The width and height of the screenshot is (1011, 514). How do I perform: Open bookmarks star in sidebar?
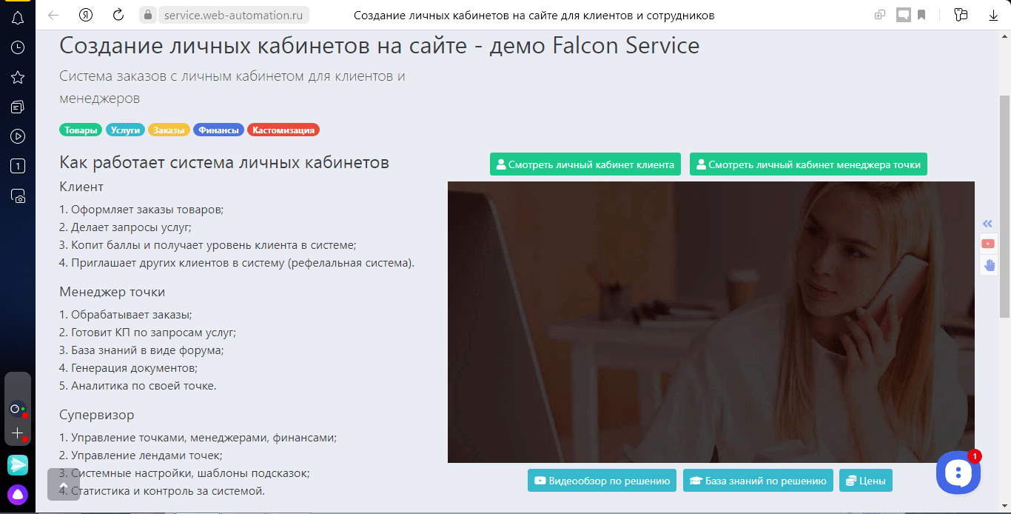click(x=18, y=77)
